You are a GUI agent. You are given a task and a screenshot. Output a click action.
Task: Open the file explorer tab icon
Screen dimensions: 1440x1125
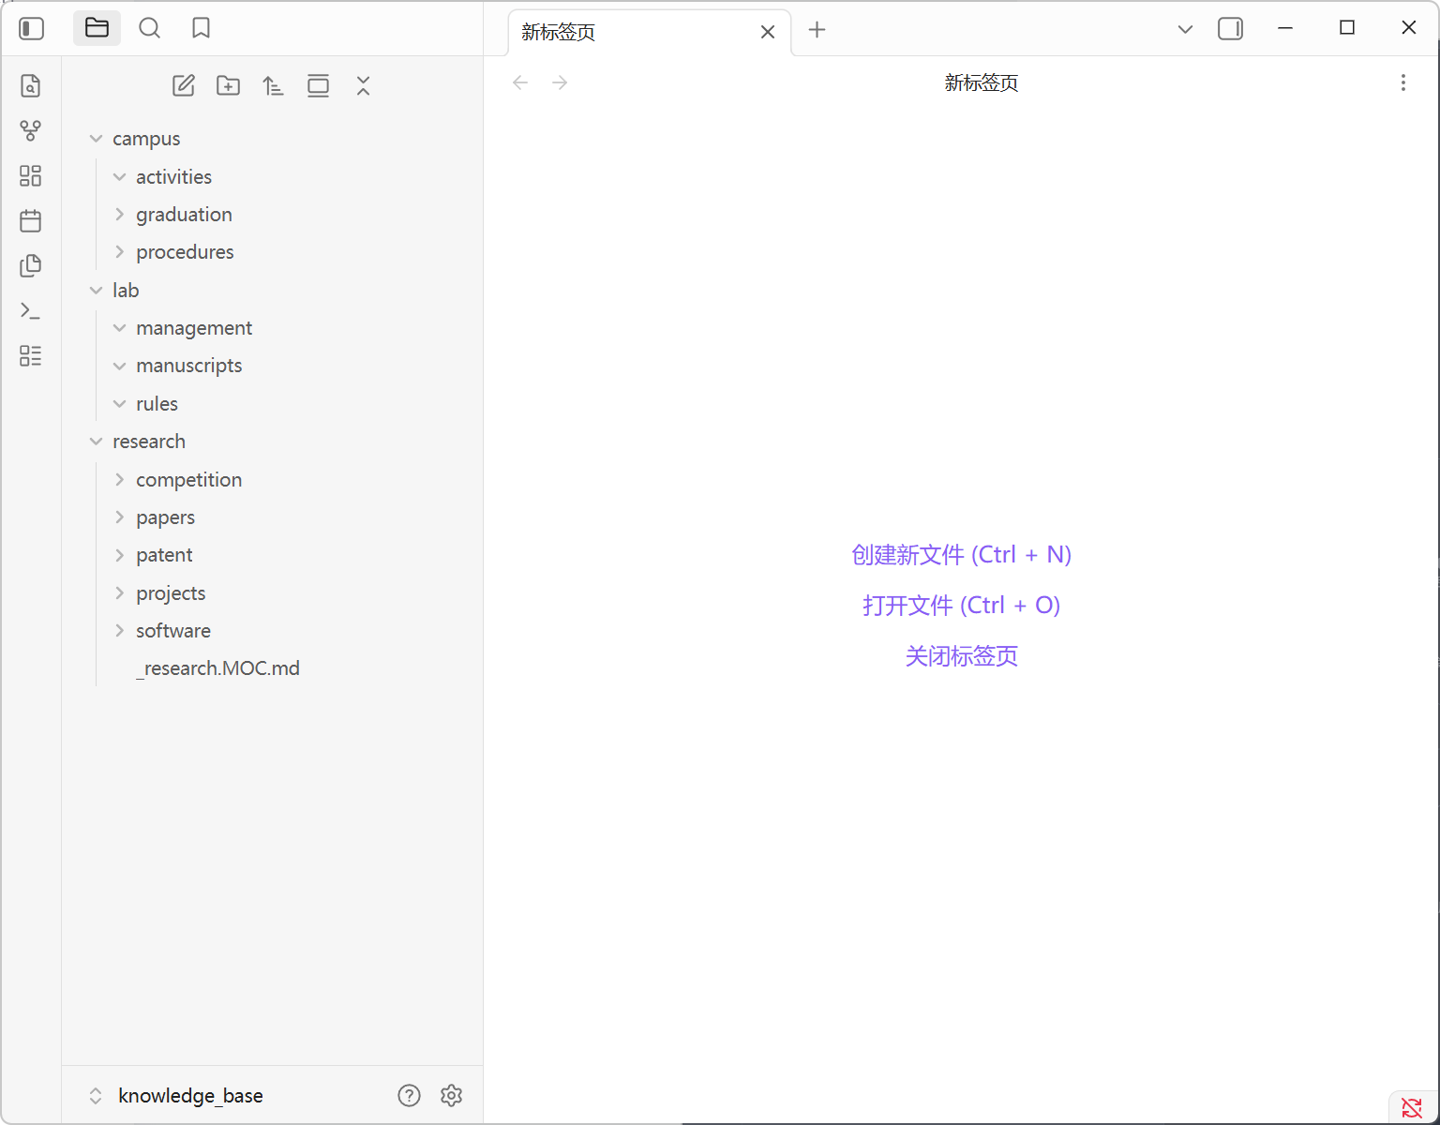[97, 28]
